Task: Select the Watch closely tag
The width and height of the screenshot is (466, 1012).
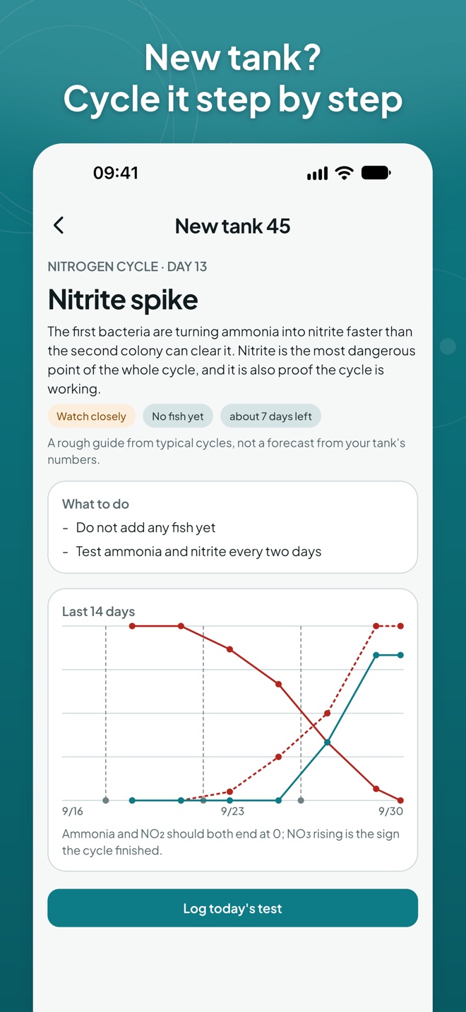Action: (x=91, y=416)
